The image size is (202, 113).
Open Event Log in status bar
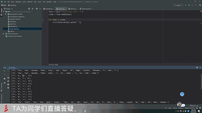194,106
